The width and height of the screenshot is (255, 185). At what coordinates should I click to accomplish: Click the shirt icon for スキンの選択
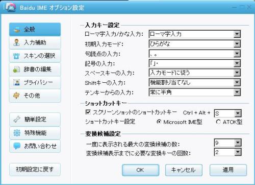tap(16, 56)
